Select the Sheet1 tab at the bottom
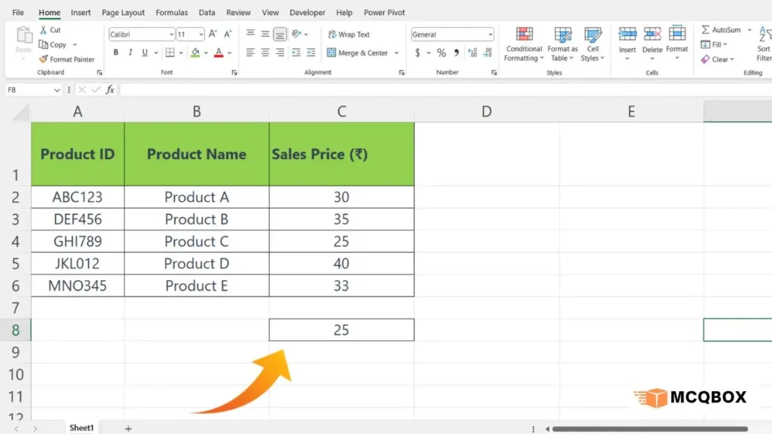This screenshot has width=772, height=434. pos(81,426)
